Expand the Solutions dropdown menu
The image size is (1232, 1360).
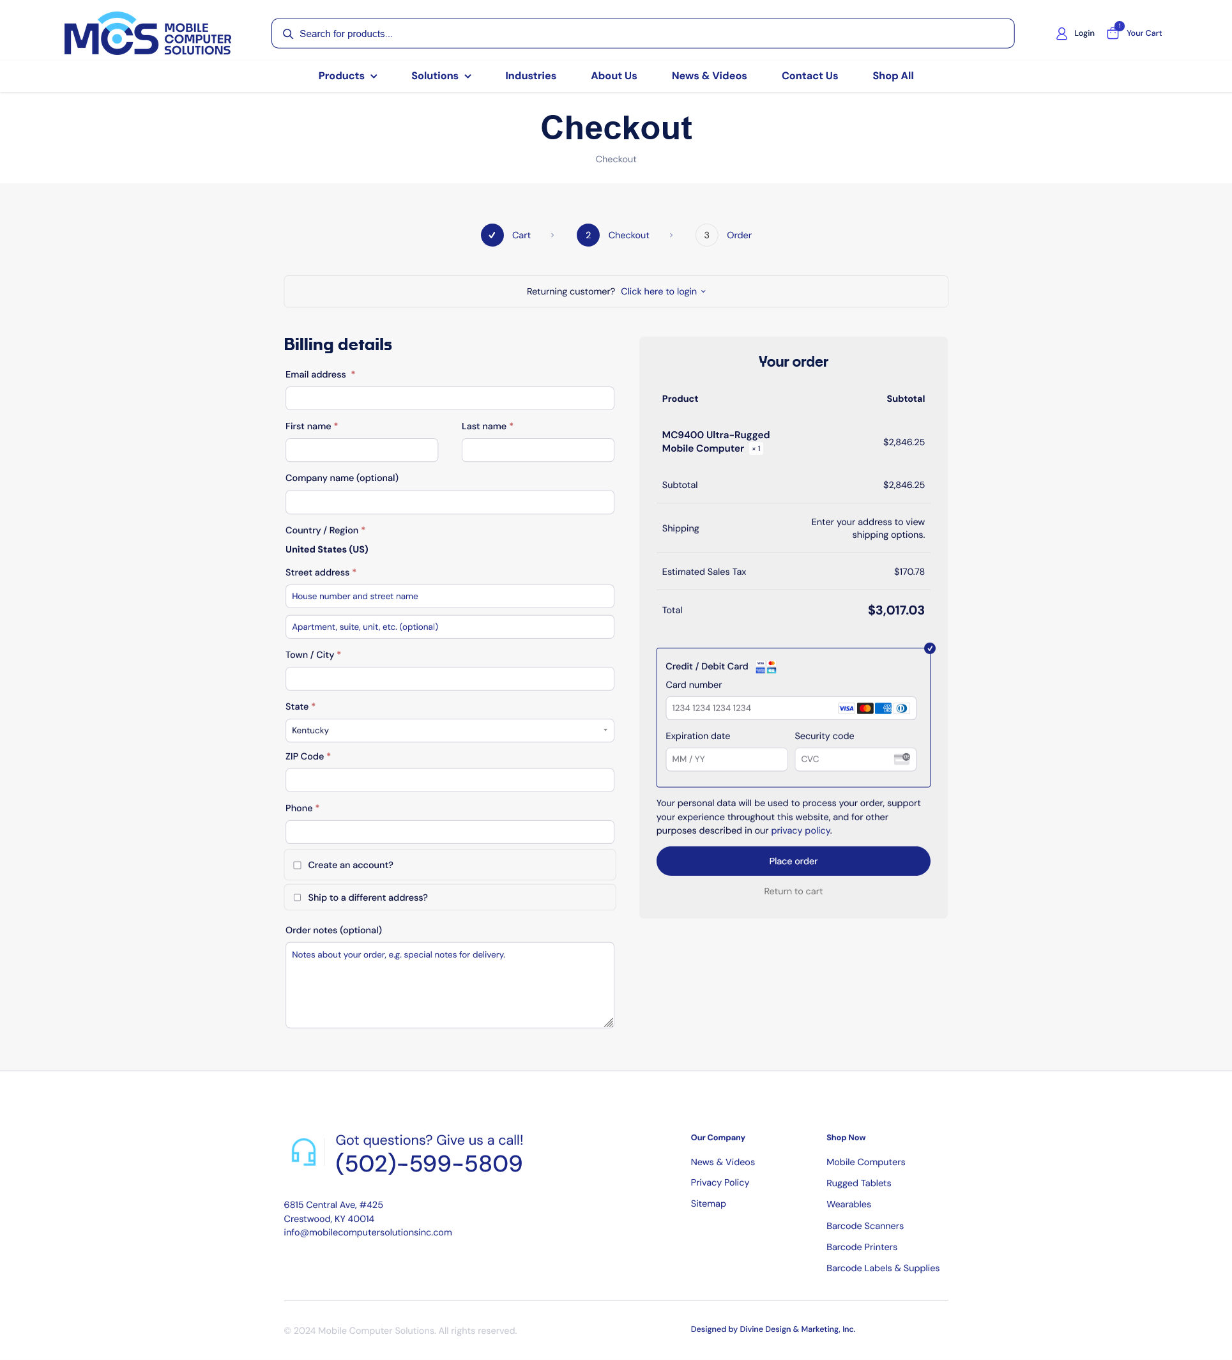(x=441, y=76)
